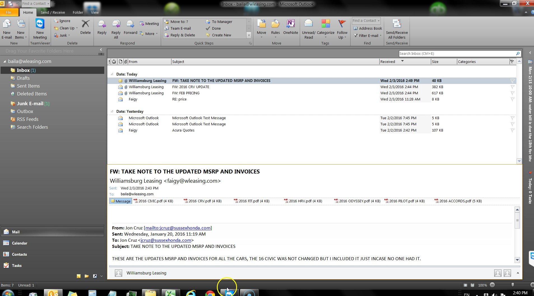Expand the Junk dropdown
Viewport: 534px width, 296px height.
(x=69, y=35)
